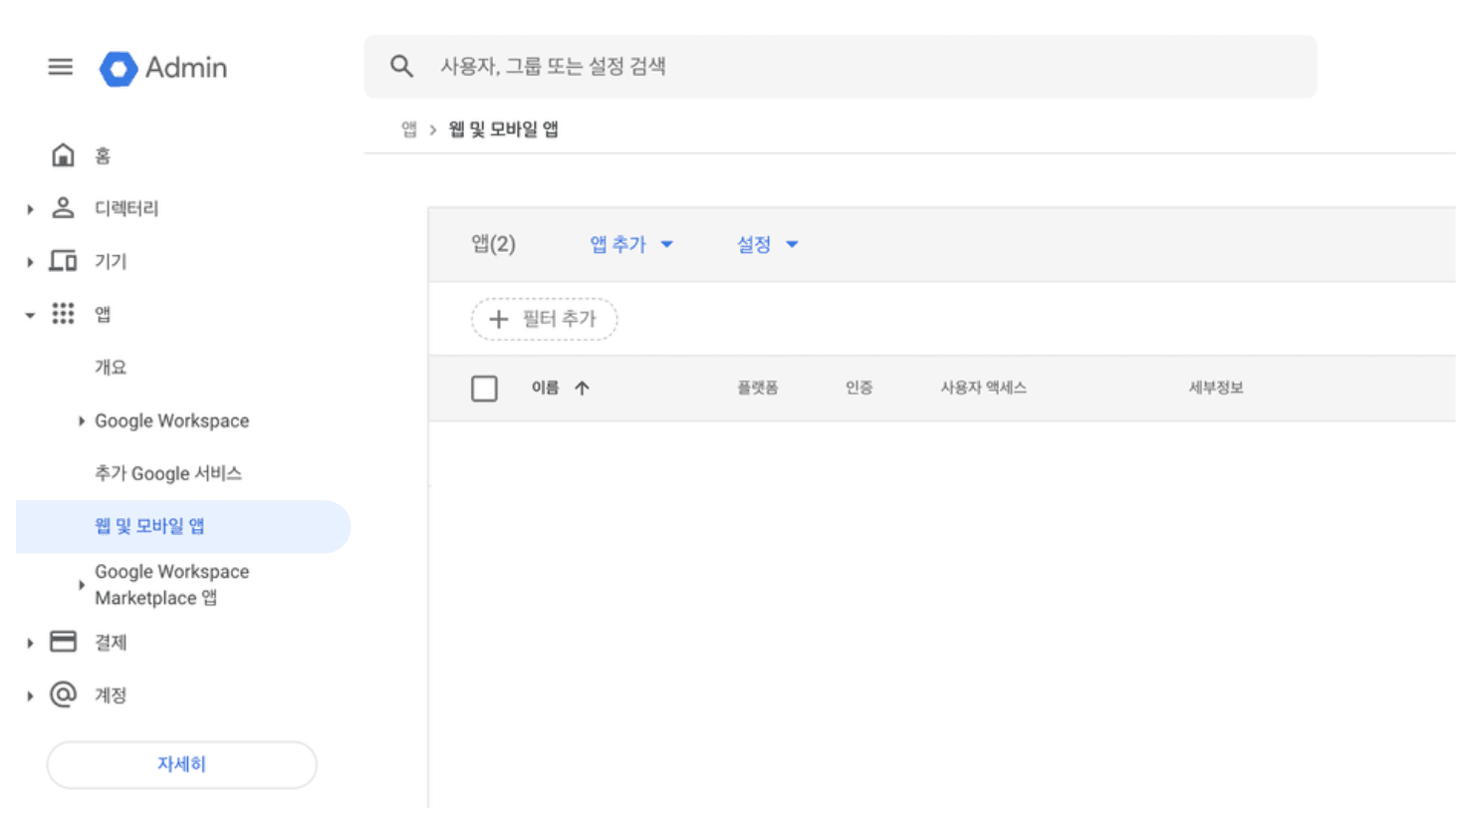Add a filter with 필터 추가
This screenshot has height=817, width=1457.
click(x=544, y=319)
